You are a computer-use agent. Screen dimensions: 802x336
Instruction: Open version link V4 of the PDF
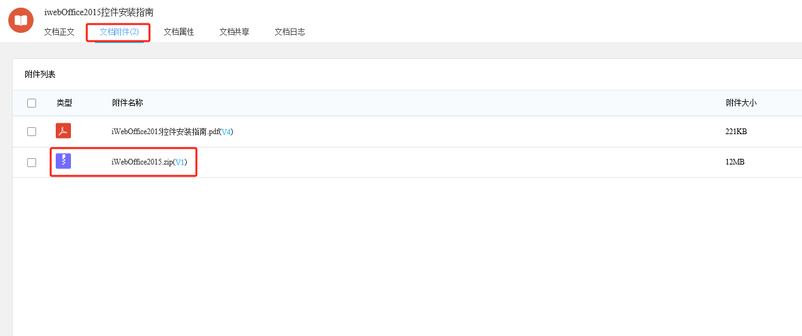226,132
